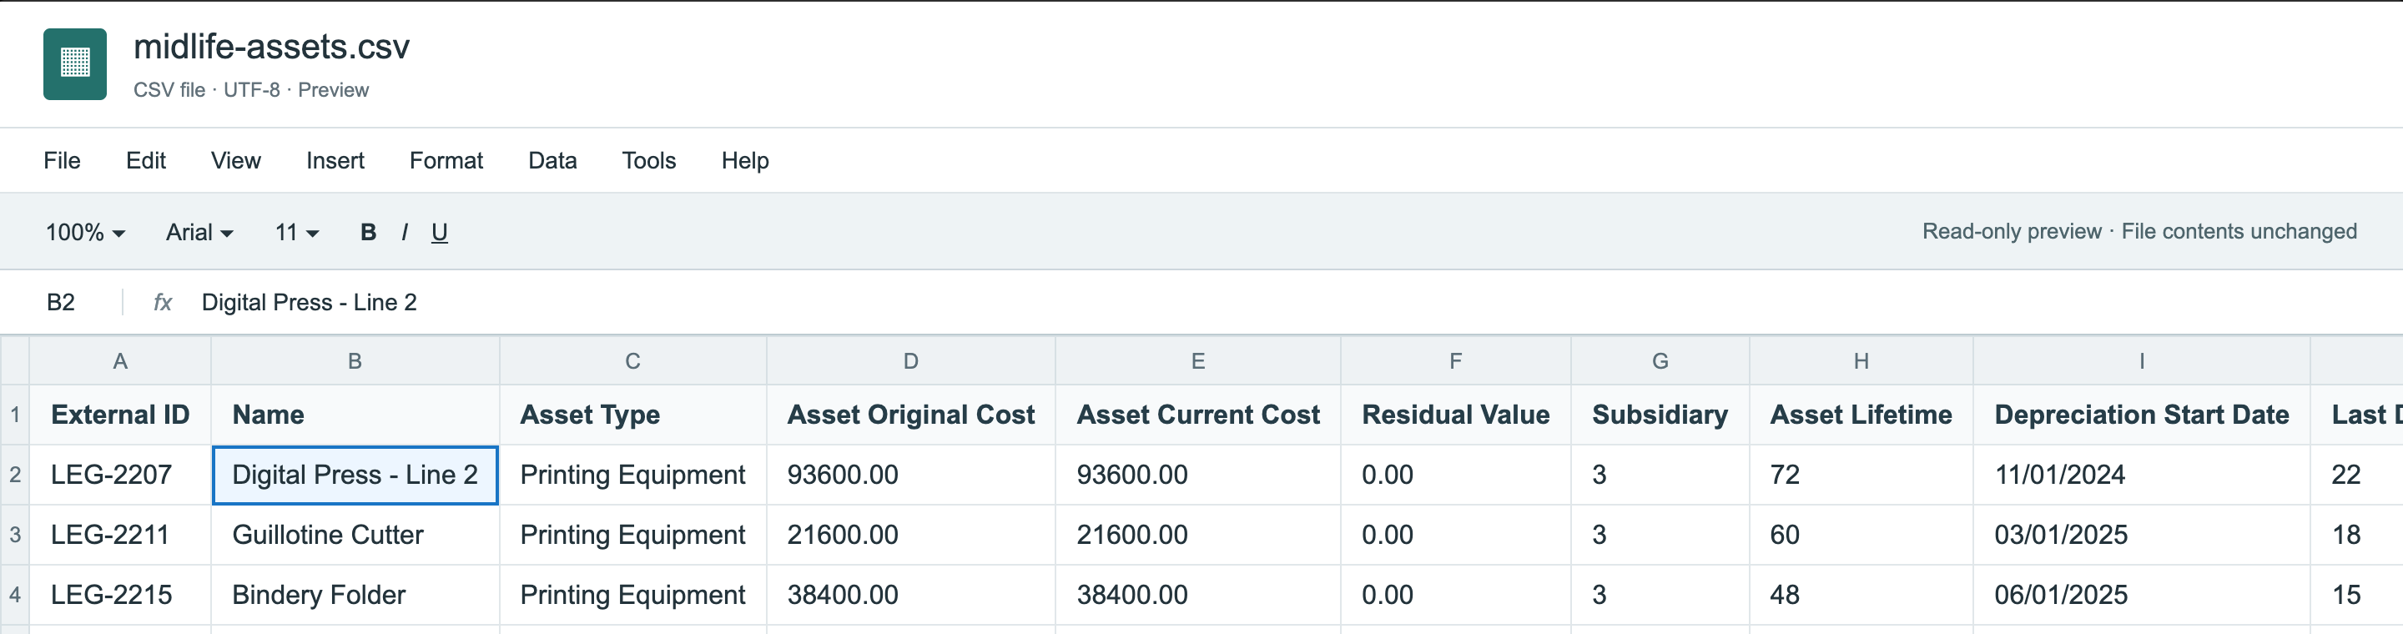
Task: Click the Asset Lifetime header cell
Action: point(1861,415)
